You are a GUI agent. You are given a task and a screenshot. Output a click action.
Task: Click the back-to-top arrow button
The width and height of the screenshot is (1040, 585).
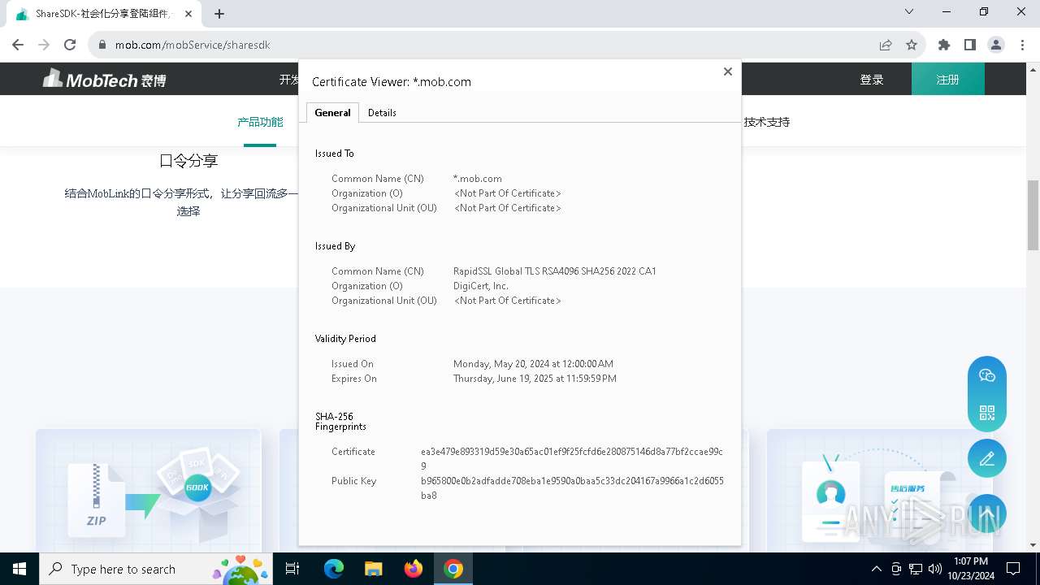pyautogui.click(x=987, y=514)
